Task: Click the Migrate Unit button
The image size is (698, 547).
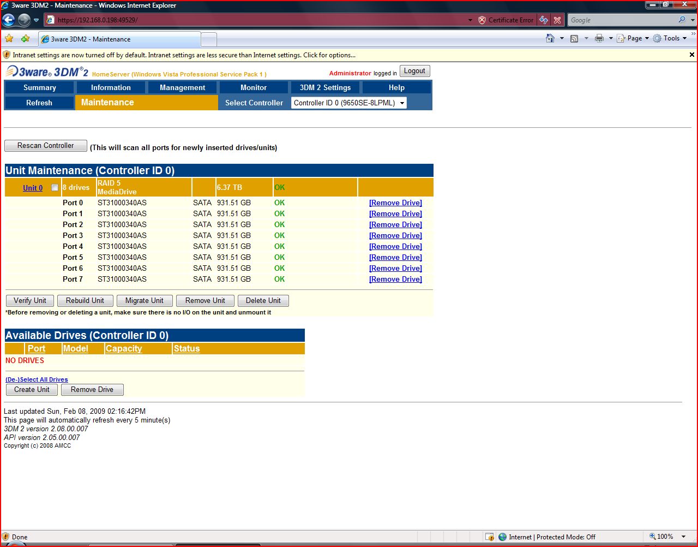Action: [x=145, y=301]
